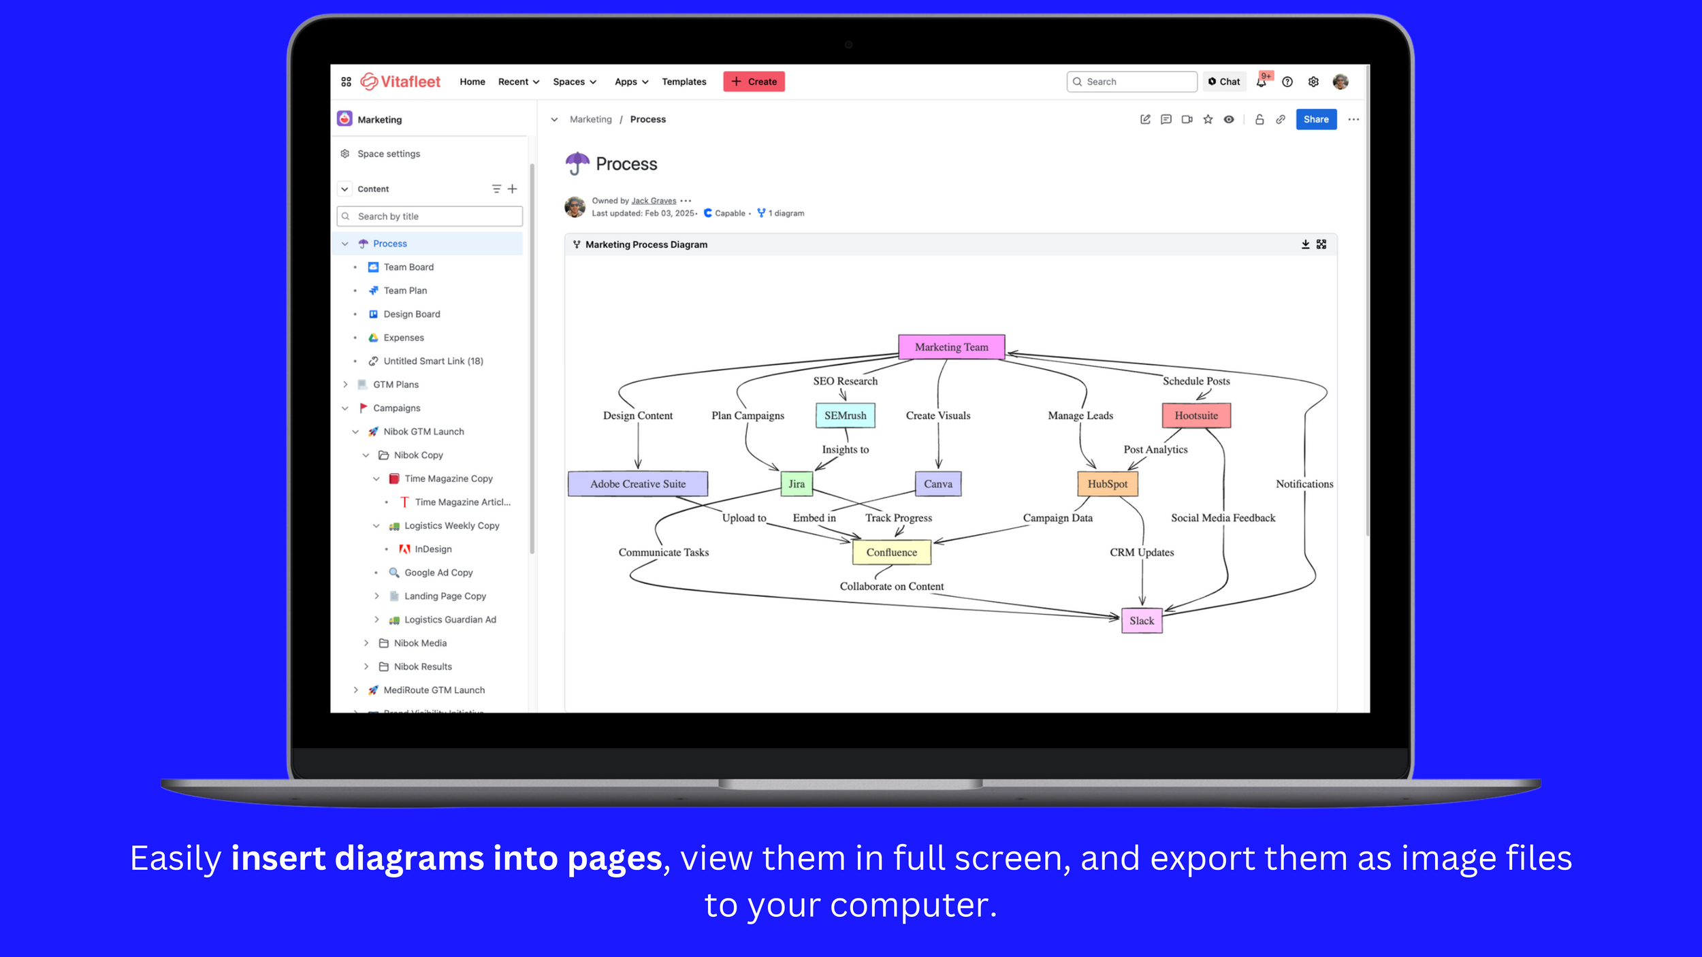Open InDesign item in tree
This screenshot has width=1702, height=957.
[433, 549]
